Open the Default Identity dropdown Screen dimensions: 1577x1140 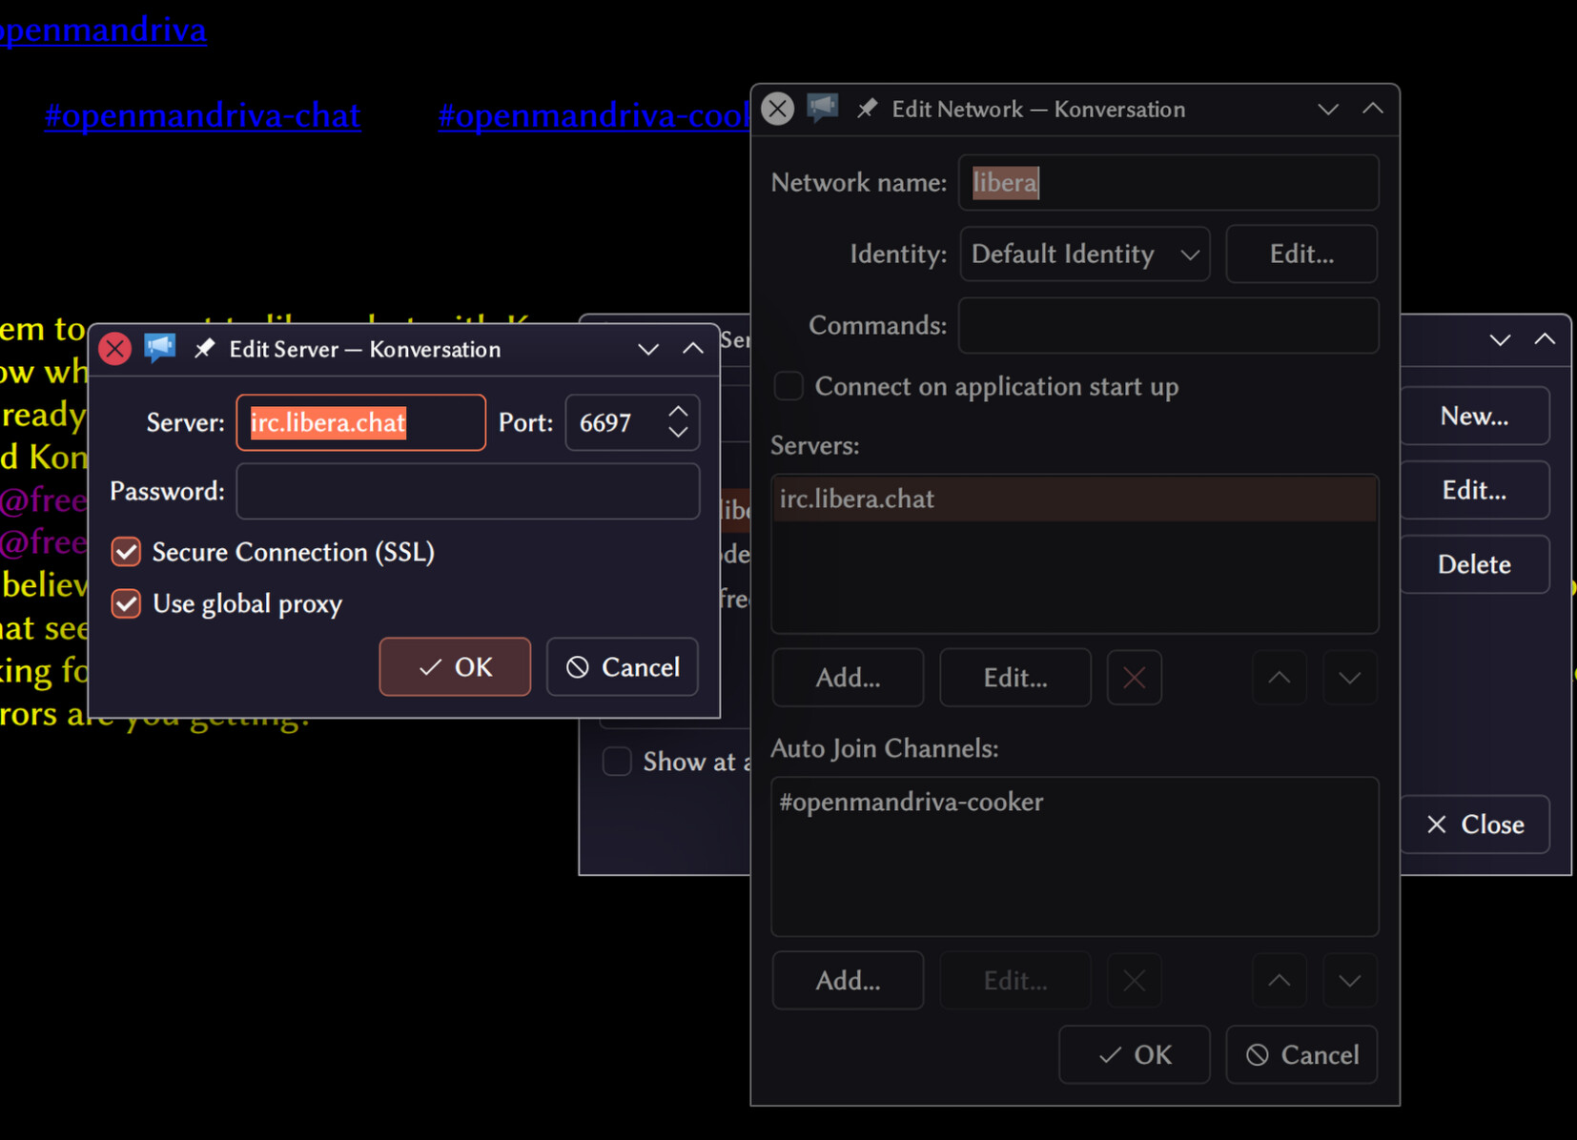1084,254
